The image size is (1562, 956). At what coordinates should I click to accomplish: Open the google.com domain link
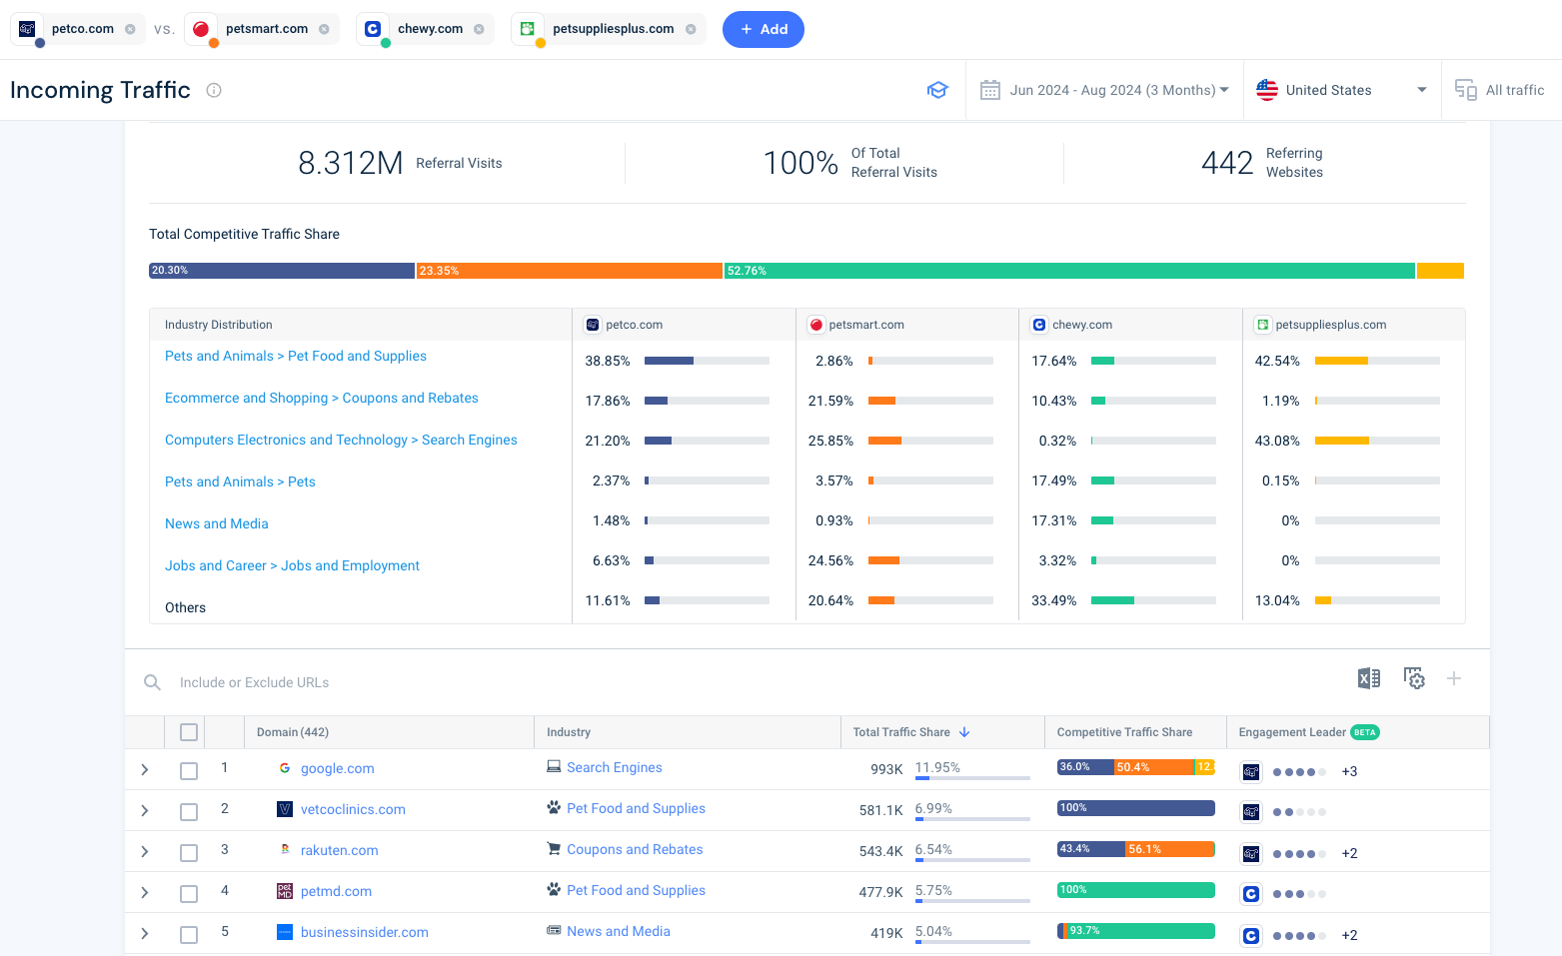point(338,768)
